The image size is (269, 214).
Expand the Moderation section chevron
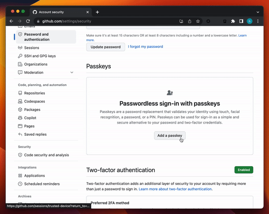tap(72, 73)
